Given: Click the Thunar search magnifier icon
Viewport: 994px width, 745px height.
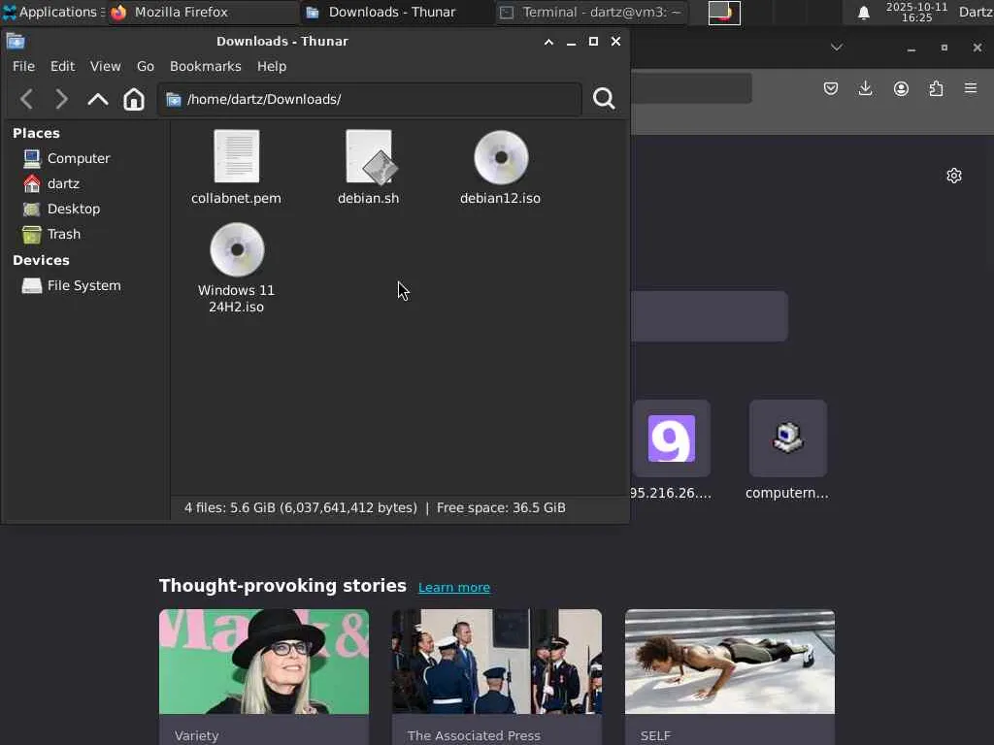Looking at the screenshot, I should [x=604, y=98].
